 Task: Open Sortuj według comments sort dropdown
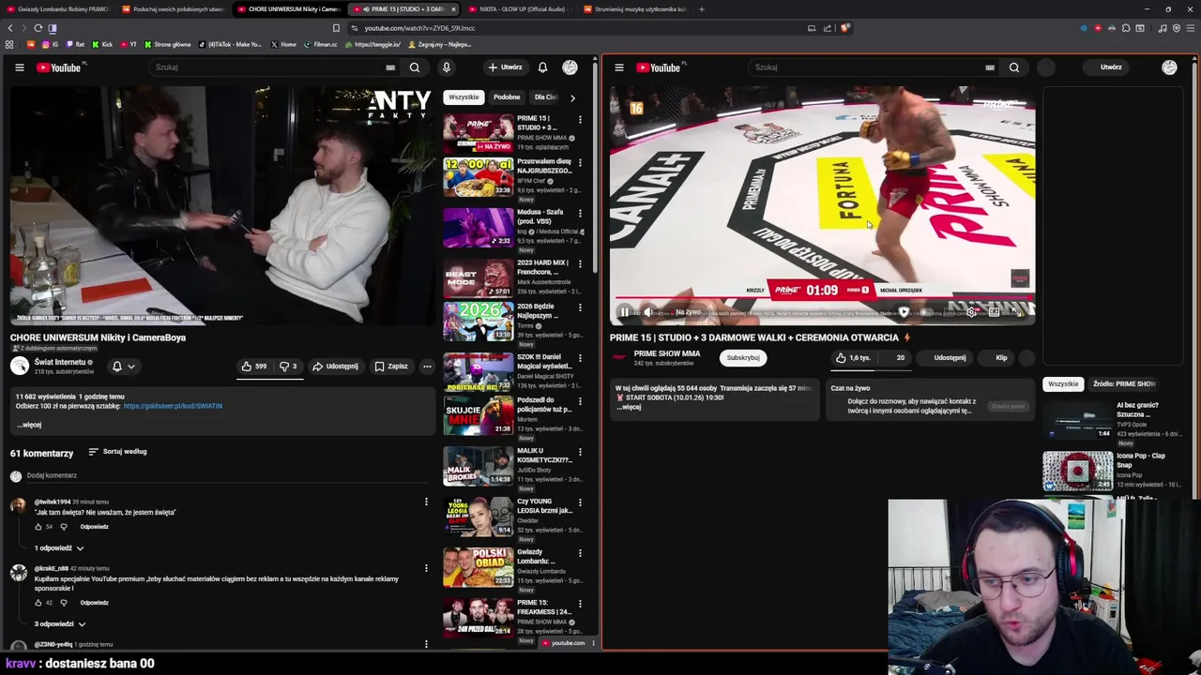[118, 452]
